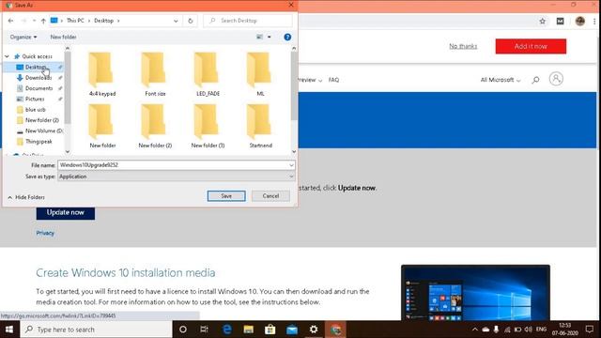Open the address path history dropdown

pos(176,21)
